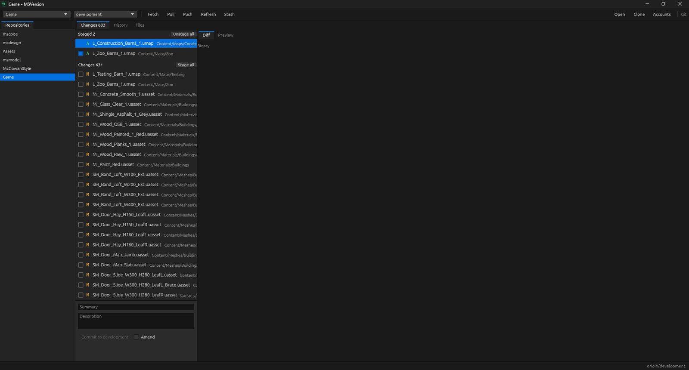Select file SM_Band_Loft_W300_Ext.uasset
This screenshot has width=689, height=370.
(x=136, y=194)
